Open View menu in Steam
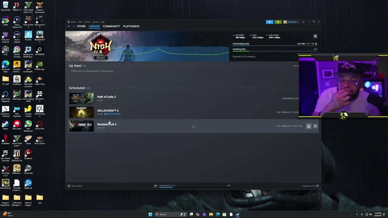 click(80, 22)
